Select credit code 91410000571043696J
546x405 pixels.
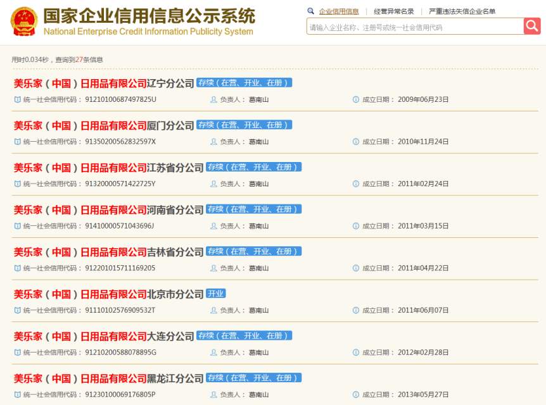(120, 226)
